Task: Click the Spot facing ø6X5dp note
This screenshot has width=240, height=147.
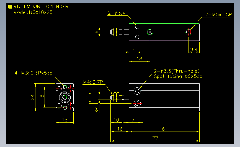Action: (178, 76)
